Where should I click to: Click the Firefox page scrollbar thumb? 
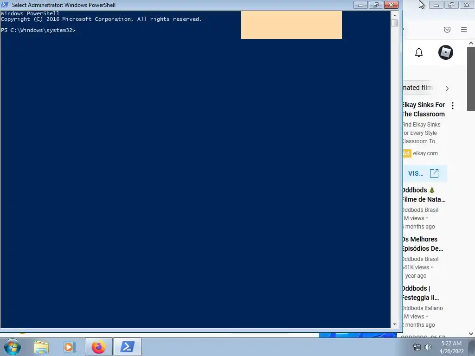[471, 79]
